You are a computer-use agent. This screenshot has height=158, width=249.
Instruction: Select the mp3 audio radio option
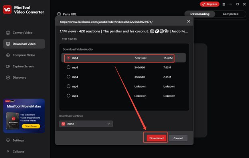69,96
